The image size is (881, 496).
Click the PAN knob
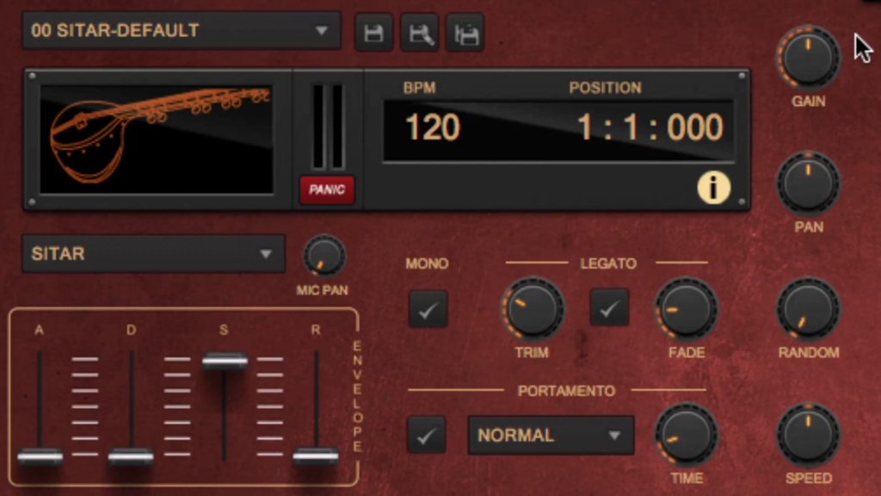click(808, 183)
